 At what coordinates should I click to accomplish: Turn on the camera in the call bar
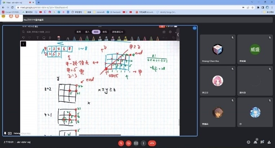pos(129,143)
